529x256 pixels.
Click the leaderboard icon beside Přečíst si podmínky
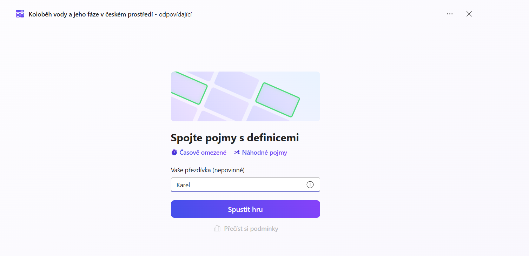(x=217, y=229)
